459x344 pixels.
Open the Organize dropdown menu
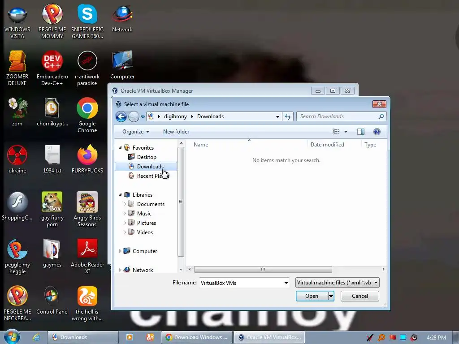pos(136,132)
